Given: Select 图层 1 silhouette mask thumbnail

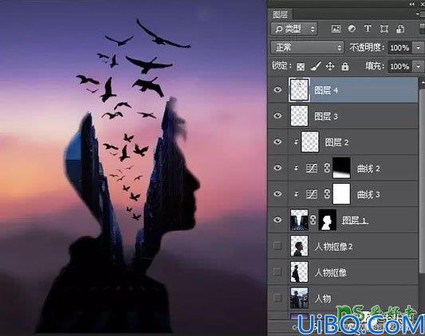Looking at the screenshot, I should (328, 220).
